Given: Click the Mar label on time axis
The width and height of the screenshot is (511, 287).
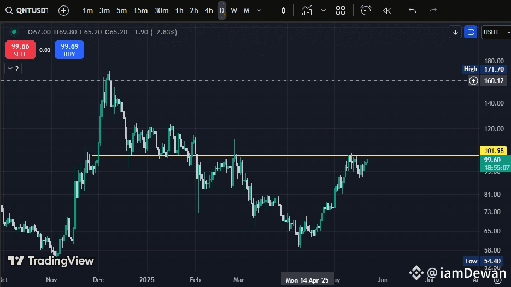Looking at the screenshot, I should click(239, 280).
